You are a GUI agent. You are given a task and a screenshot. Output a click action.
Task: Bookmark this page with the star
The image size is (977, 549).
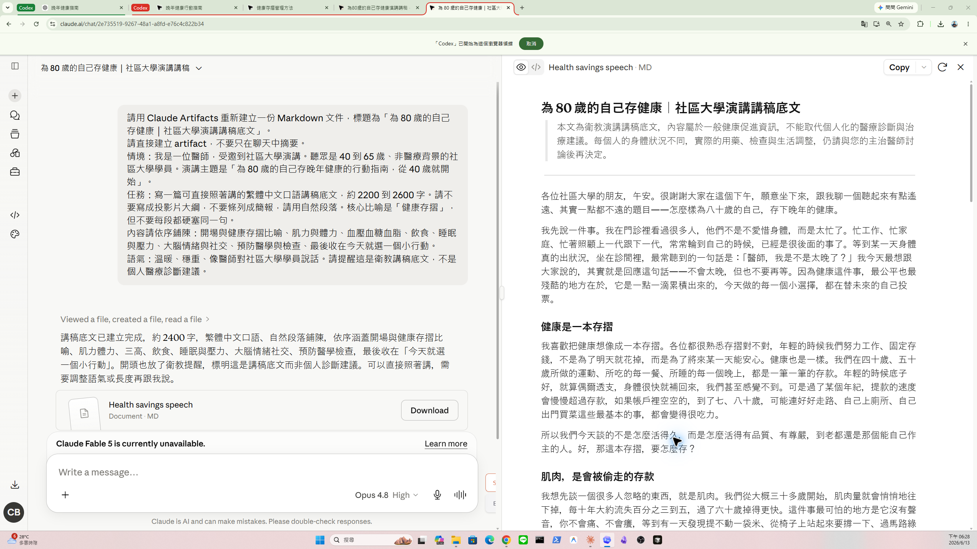point(901,24)
